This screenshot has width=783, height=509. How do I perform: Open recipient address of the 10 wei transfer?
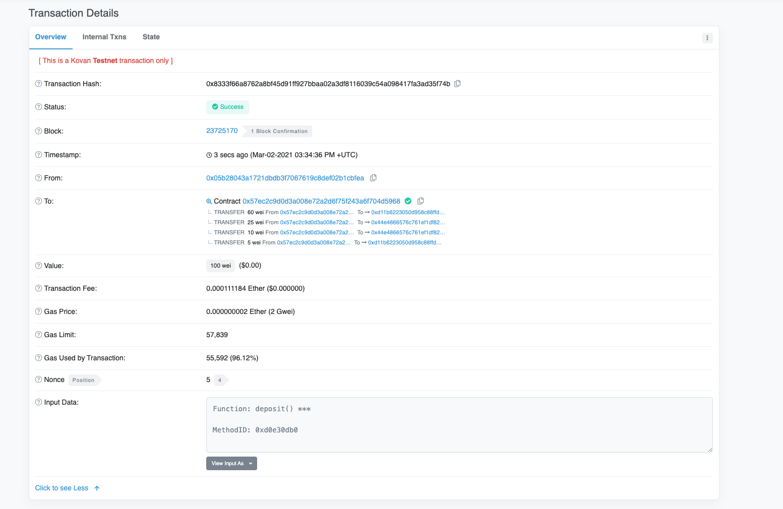(408, 232)
